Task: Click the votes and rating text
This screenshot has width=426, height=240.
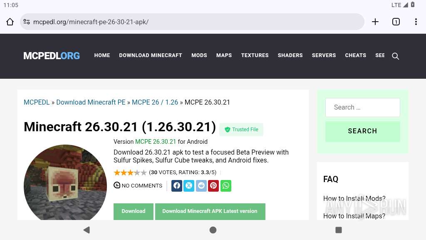Action: (x=183, y=172)
